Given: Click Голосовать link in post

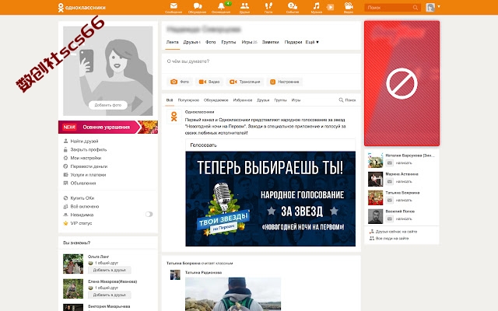Looking at the screenshot, I should pyautogui.click(x=203, y=145).
